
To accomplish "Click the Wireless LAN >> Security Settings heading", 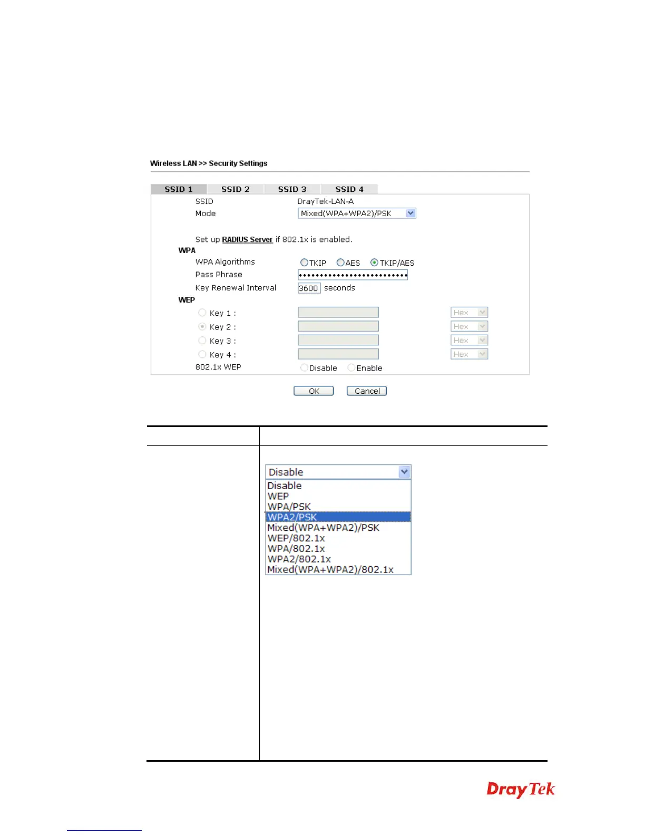I will [209, 163].
